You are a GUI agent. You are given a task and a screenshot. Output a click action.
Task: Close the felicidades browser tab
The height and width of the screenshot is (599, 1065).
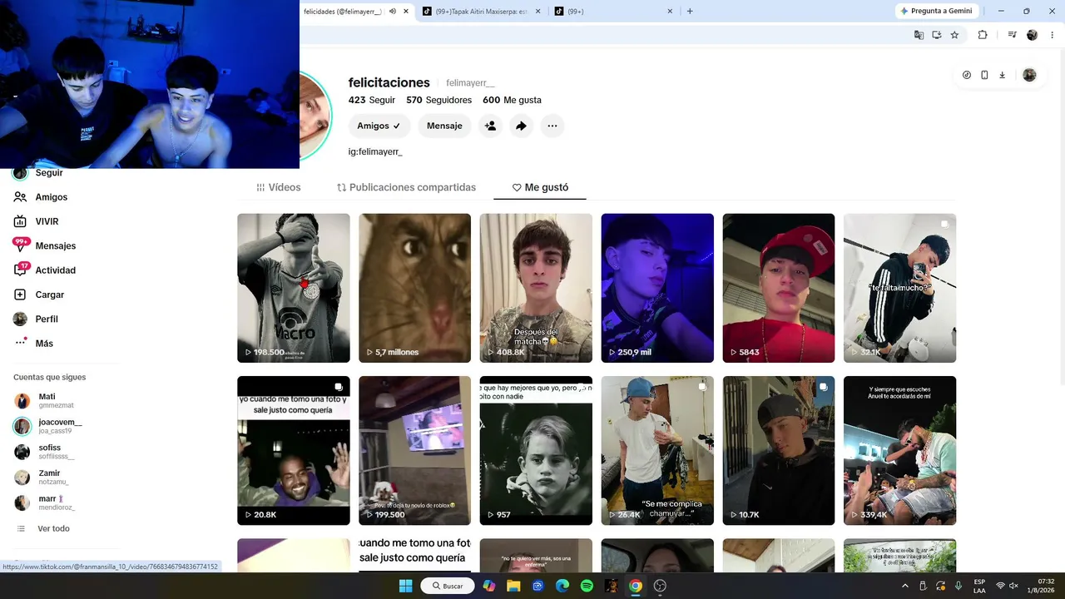point(407,11)
